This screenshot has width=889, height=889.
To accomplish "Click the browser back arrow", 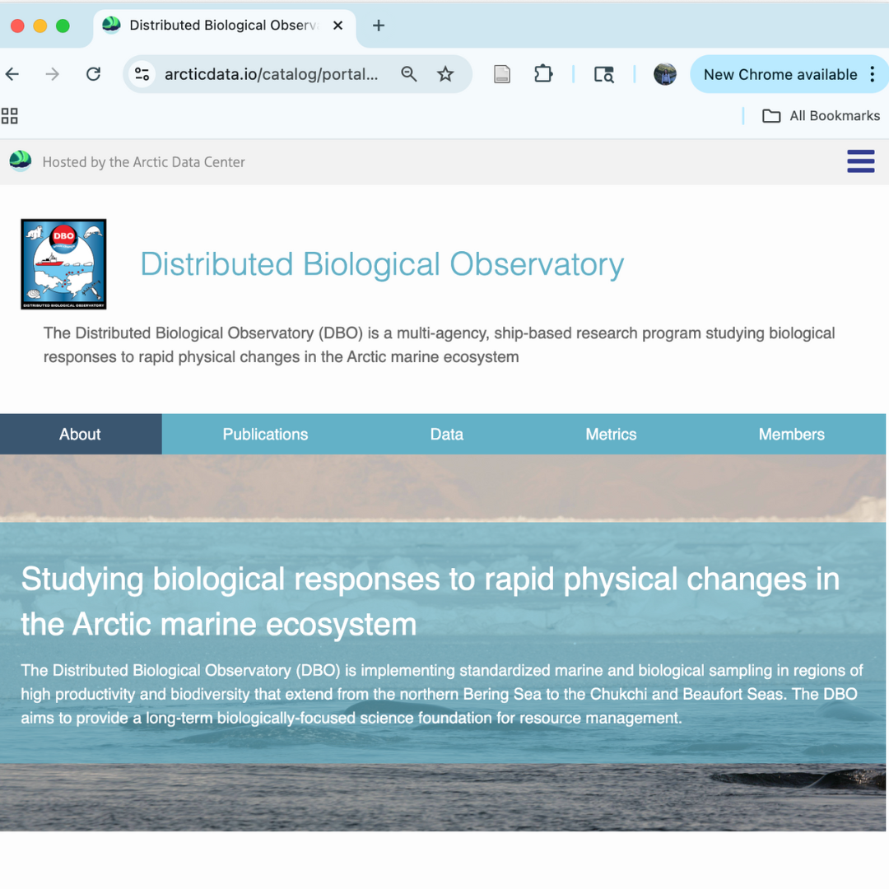I will (12, 74).
